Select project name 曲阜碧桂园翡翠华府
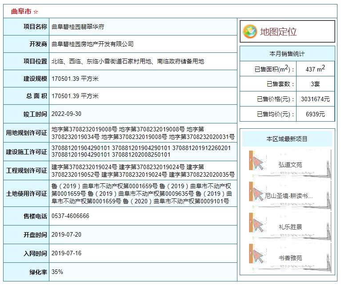 (x=78, y=27)
